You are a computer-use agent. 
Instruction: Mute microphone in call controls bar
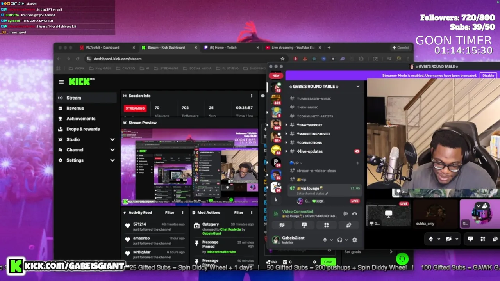(431, 239)
